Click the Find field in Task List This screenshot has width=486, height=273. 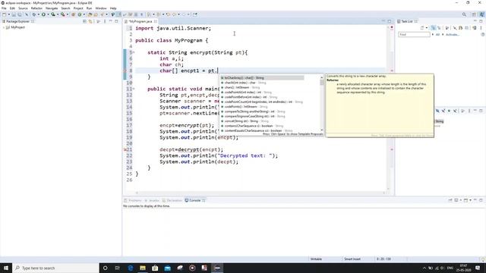[x=414, y=34]
